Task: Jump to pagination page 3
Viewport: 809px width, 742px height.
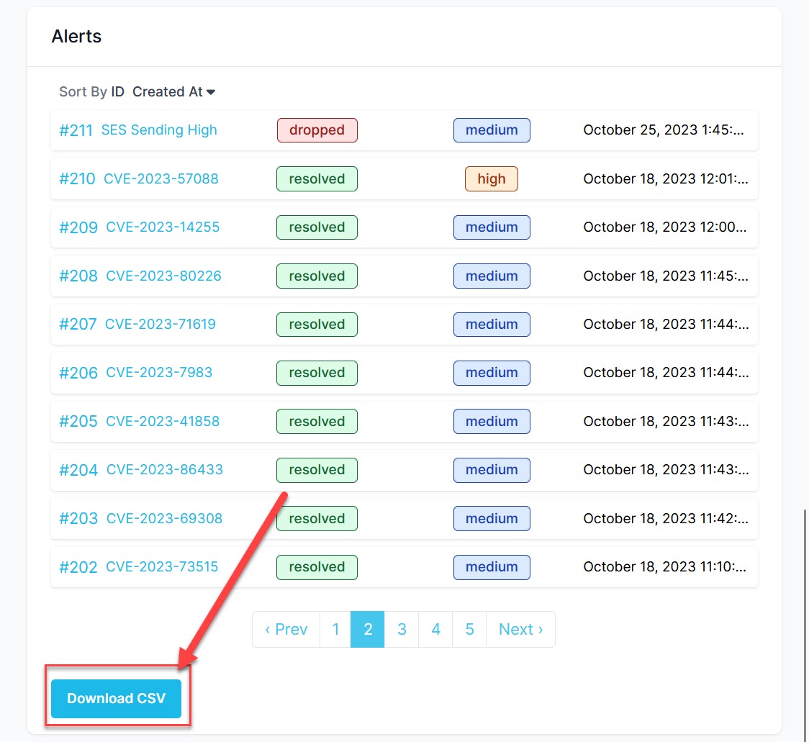Action: pyautogui.click(x=402, y=629)
